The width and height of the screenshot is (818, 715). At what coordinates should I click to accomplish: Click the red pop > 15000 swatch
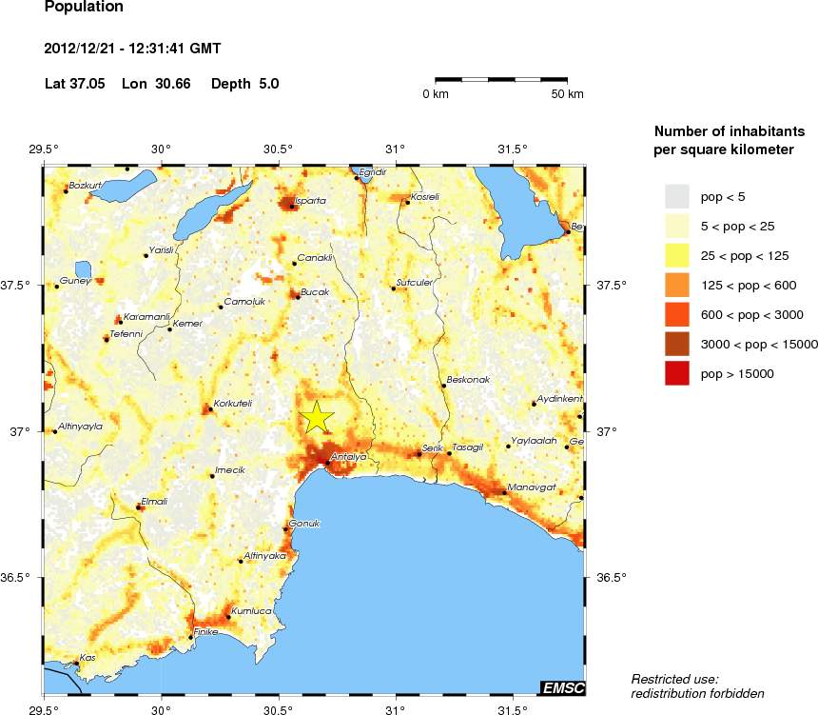click(x=676, y=374)
